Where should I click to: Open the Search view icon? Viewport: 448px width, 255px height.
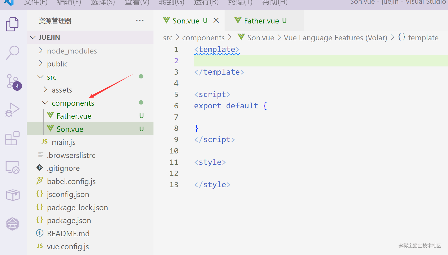click(x=12, y=52)
